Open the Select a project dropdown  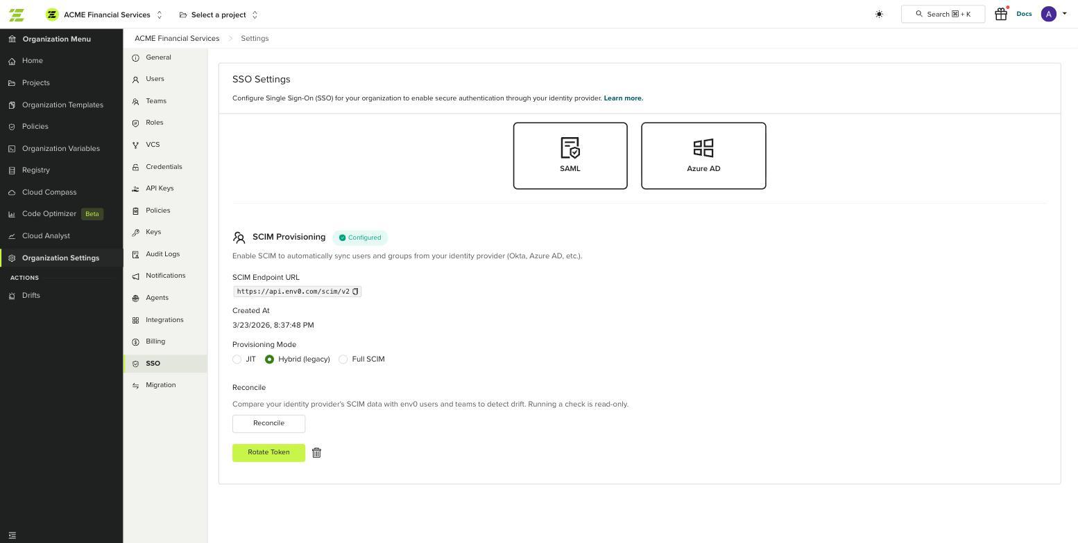point(219,15)
